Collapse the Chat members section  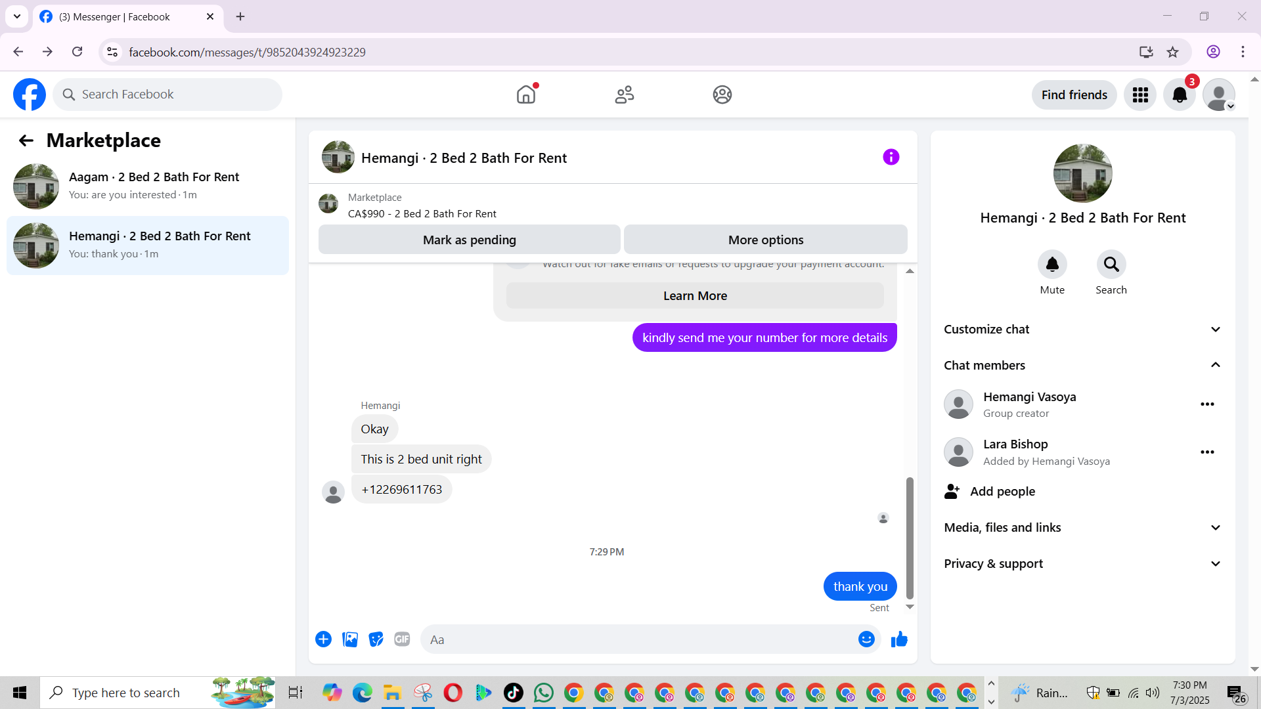click(x=1082, y=366)
